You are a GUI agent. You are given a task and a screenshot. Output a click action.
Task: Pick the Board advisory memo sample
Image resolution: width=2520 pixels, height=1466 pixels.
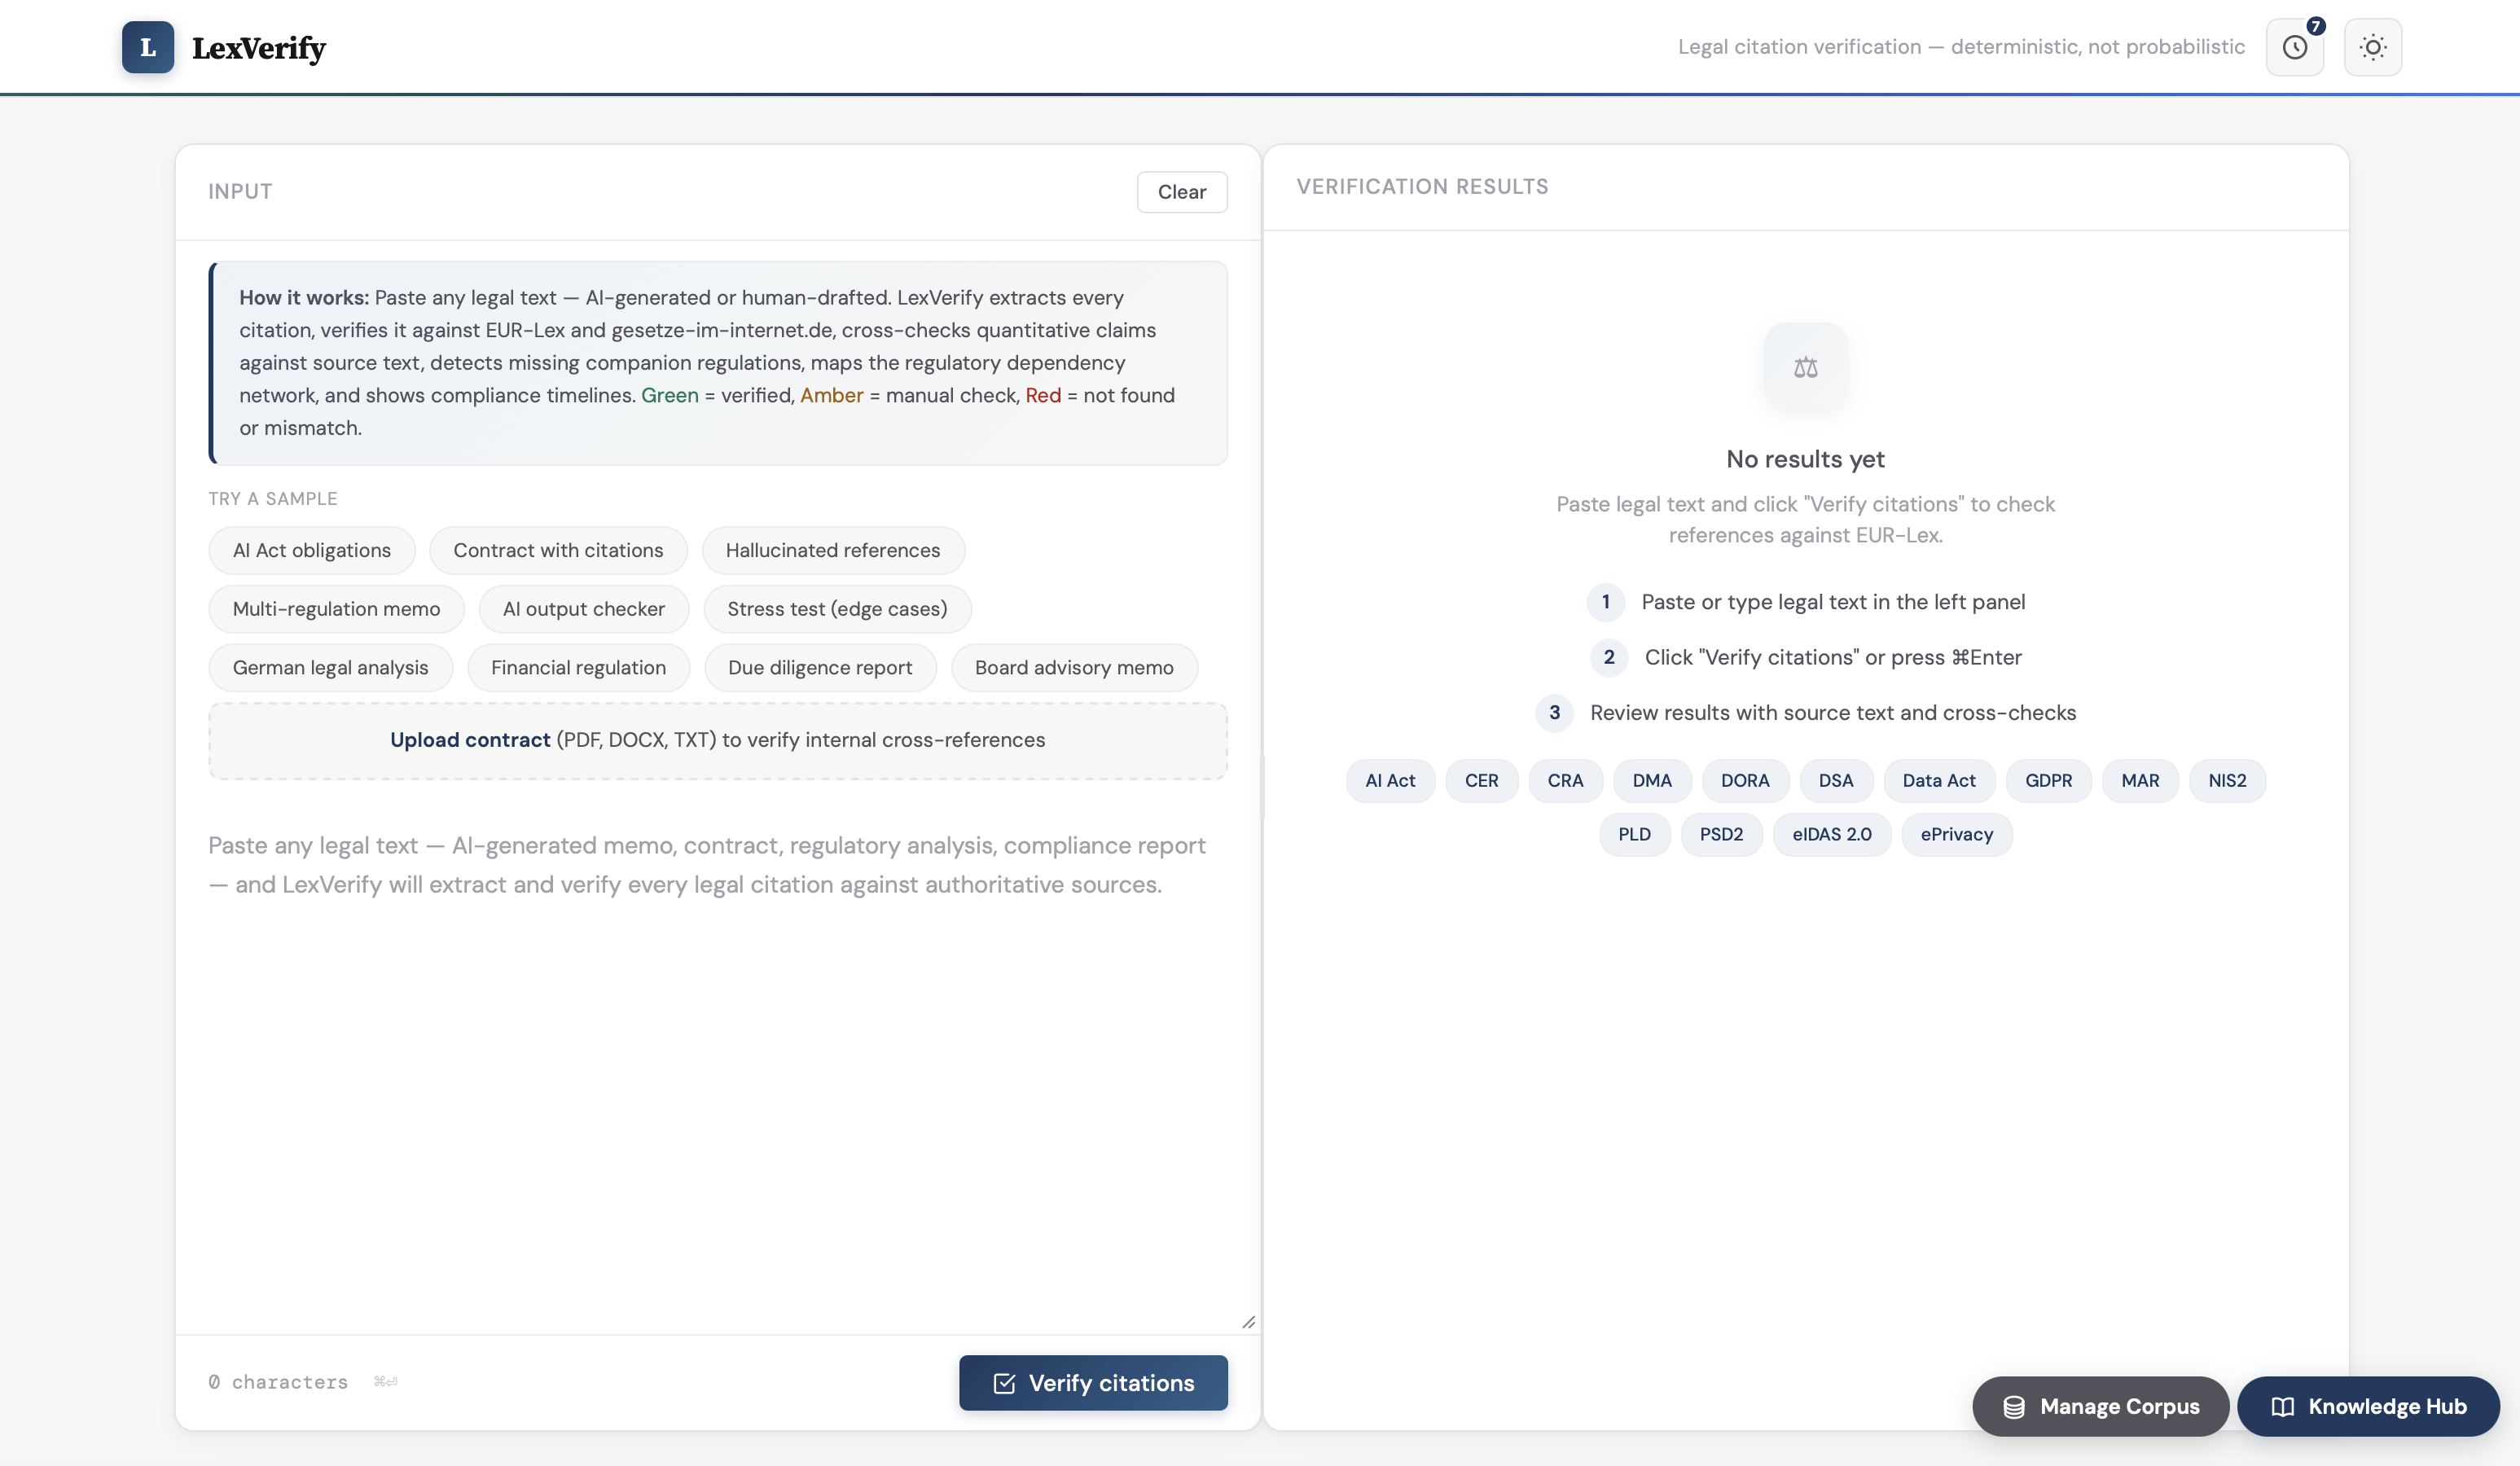pyautogui.click(x=1073, y=668)
